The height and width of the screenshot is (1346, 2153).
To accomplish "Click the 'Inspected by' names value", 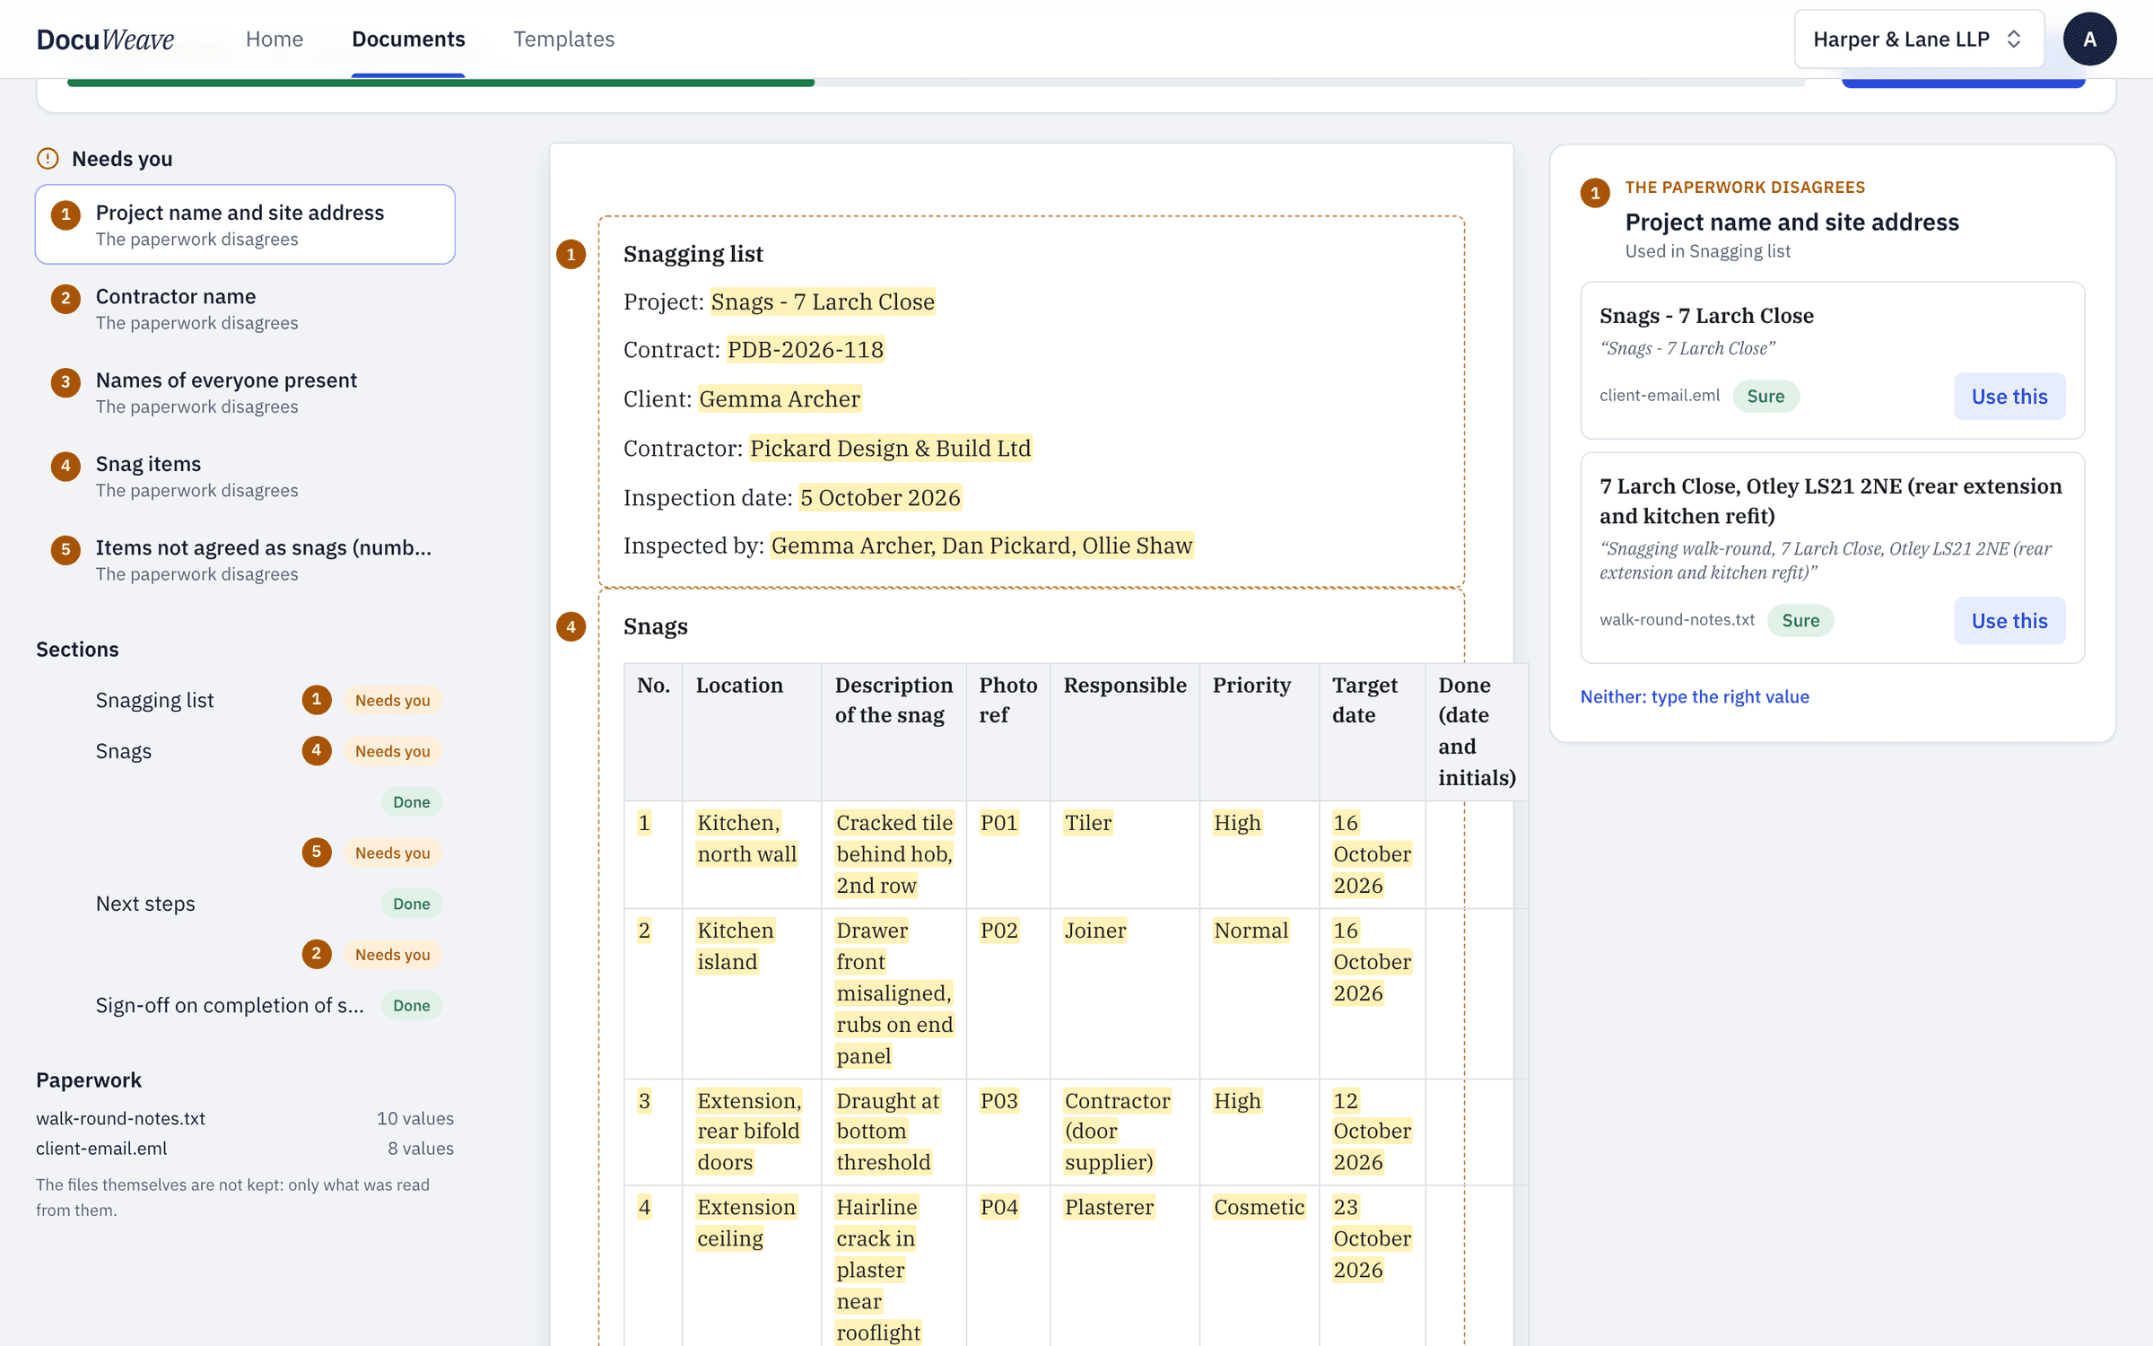I will (981, 546).
